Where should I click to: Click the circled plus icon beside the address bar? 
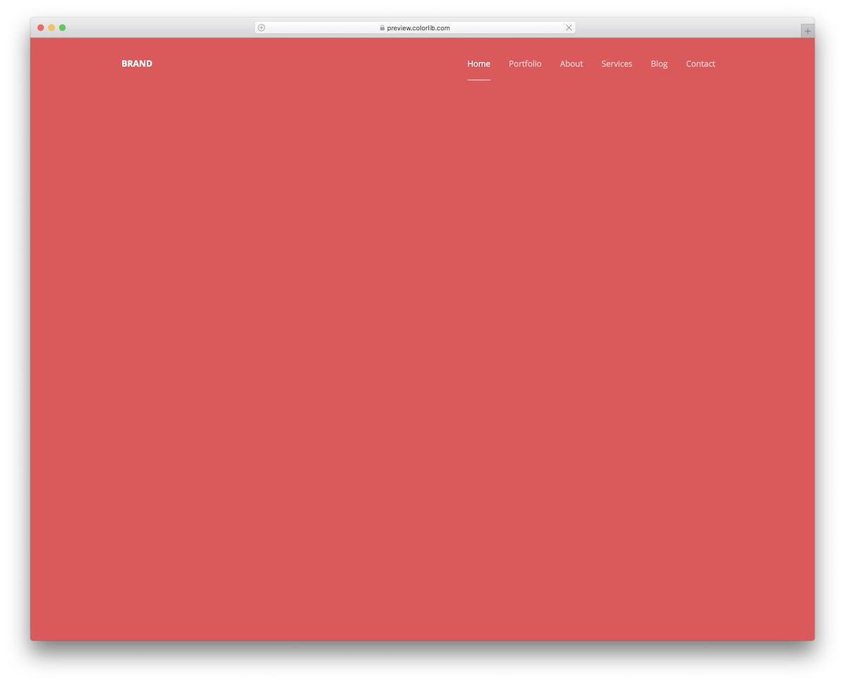pos(261,27)
